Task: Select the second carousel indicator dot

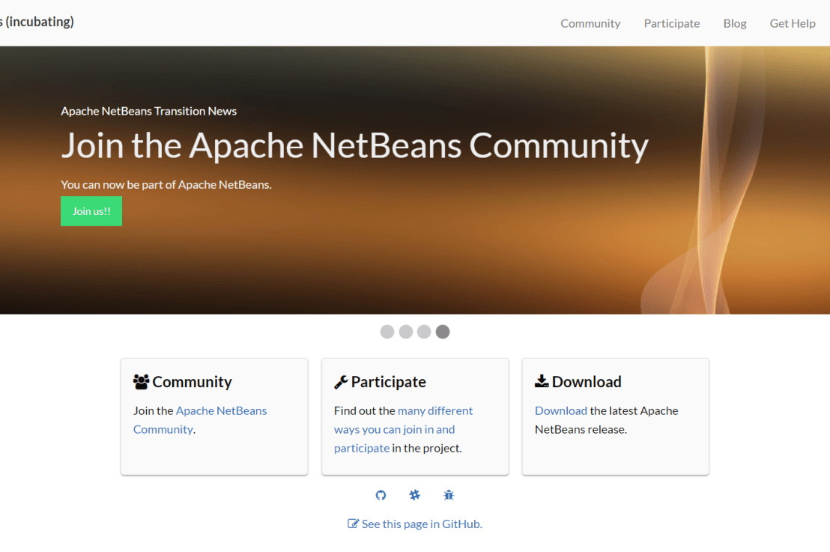Action: click(405, 331)
